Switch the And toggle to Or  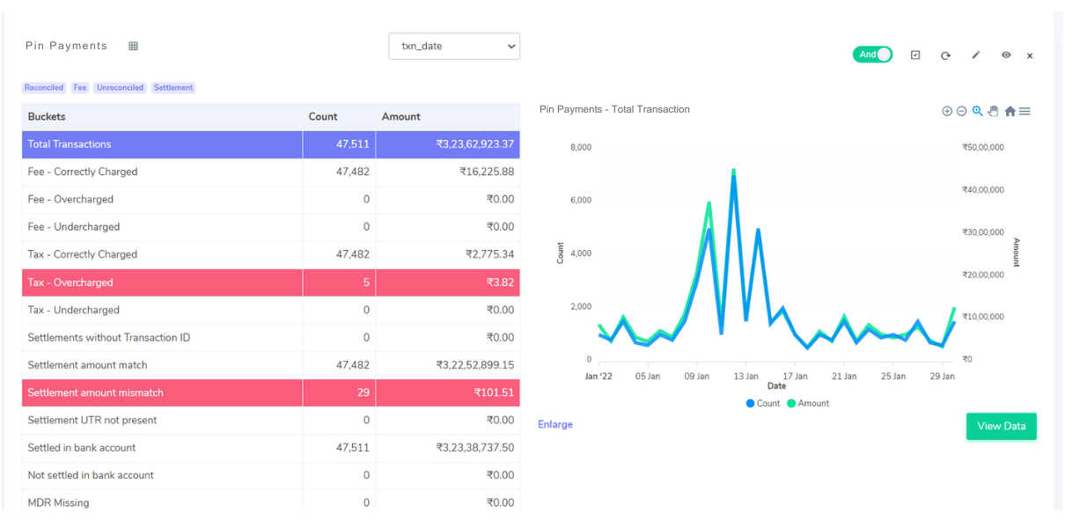tap(872, 54)
